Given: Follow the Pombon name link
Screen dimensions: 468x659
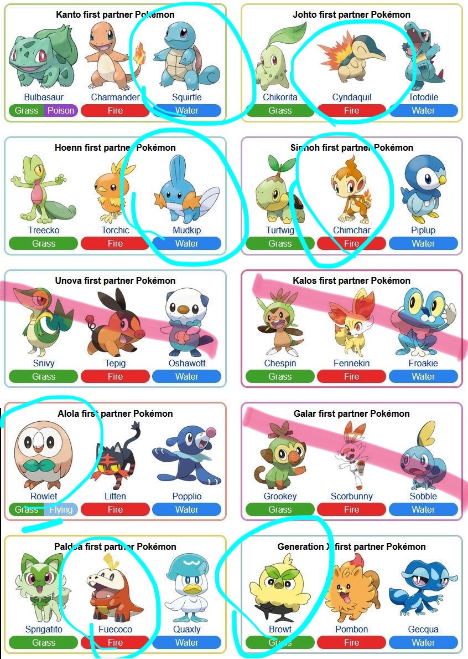Looking at the screenshot, I should click(351, 629).
